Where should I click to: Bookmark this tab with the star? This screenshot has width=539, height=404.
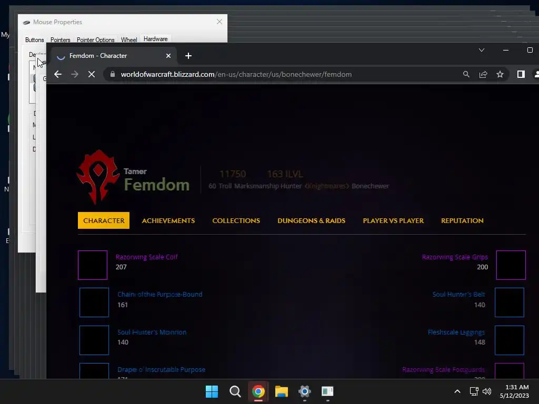[500, 74]
